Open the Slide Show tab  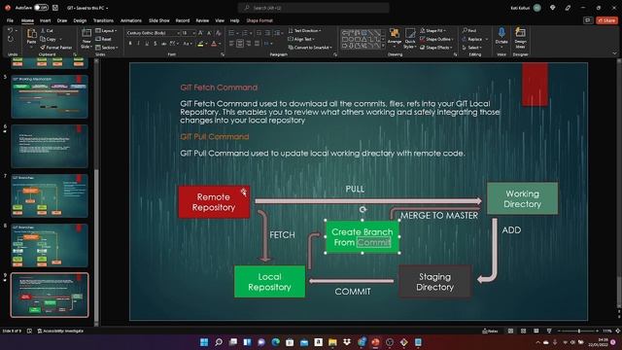pyautogui.click(x=159, y=20)
